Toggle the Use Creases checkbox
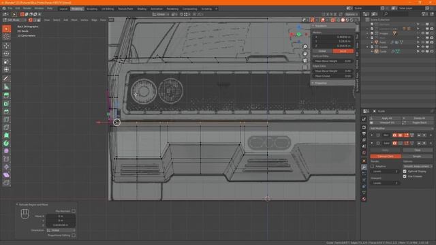Screen dimensions: 436x245 pyautogui.click(x=405, y=176)
